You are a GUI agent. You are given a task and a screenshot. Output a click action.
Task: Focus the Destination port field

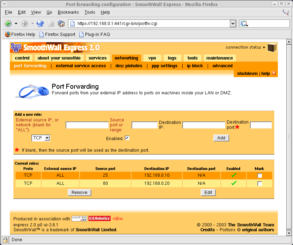pos(261,125)
